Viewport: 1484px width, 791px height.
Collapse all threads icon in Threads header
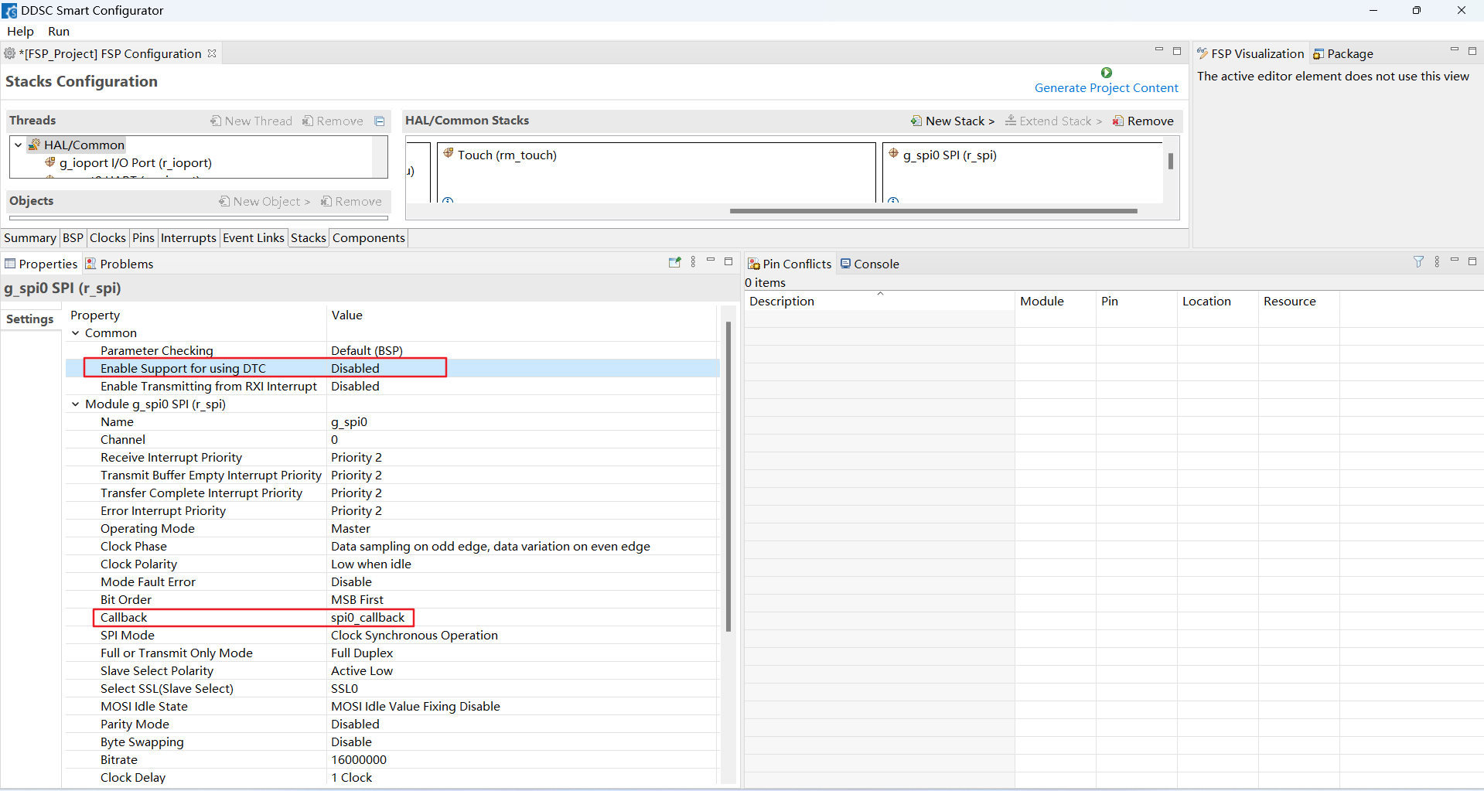click(380, 121)
